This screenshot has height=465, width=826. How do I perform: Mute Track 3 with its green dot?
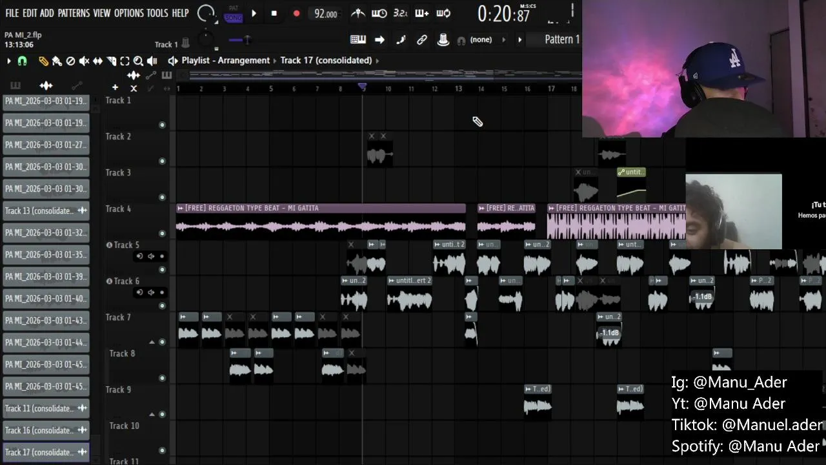click(x=162, y=197)
